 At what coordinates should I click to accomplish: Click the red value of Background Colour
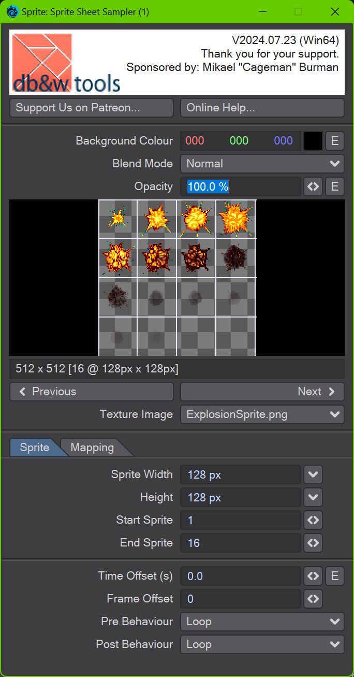195,141
